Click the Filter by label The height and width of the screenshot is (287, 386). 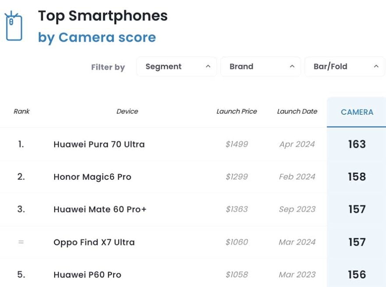pos(108,66)
